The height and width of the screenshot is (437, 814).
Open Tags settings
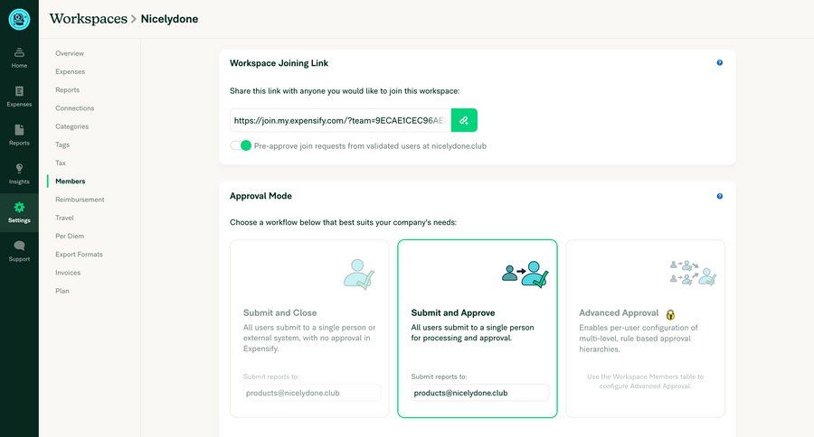coord(62,144)
